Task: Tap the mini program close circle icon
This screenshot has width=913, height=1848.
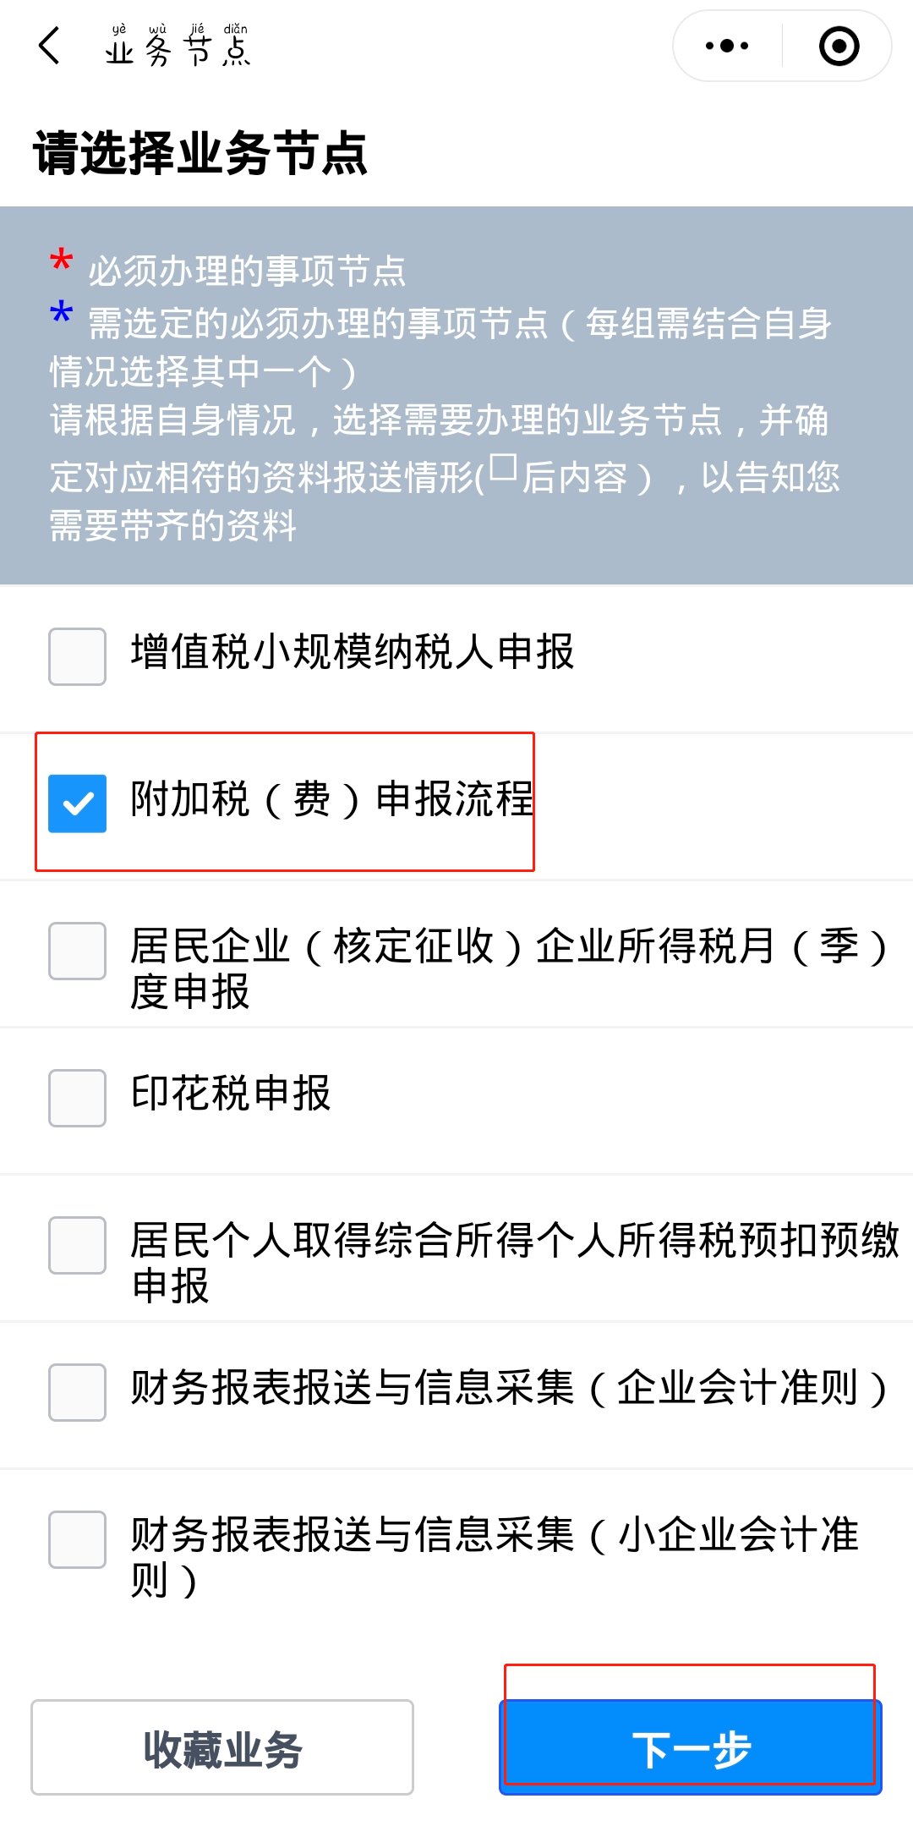Action: click(x=839, y=46)
